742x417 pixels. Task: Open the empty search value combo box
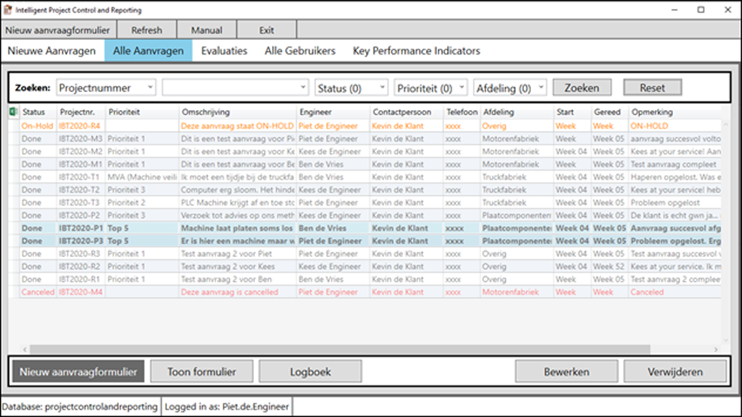pyautogui.click(x=235, y=88)
